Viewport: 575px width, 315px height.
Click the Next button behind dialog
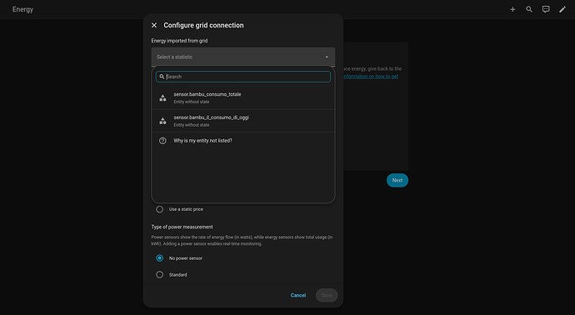(x=397, y=181)
